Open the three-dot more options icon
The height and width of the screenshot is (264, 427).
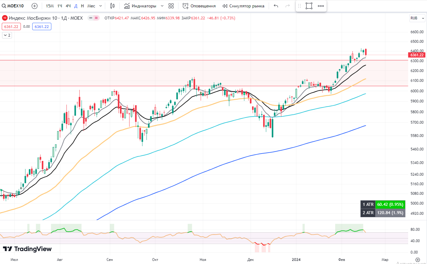pyautogui.click(x=321, y=6)
